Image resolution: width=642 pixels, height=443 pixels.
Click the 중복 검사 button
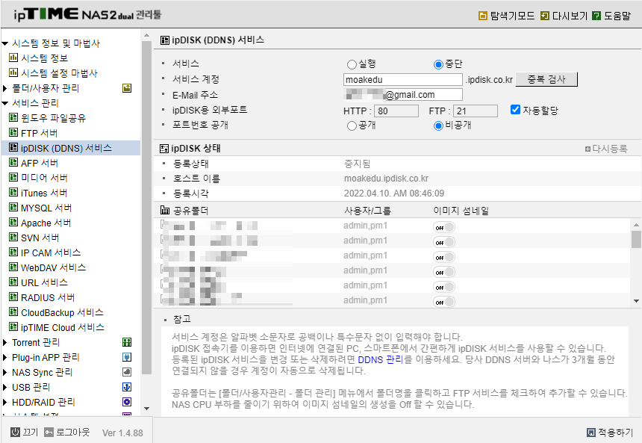[546, 79]
